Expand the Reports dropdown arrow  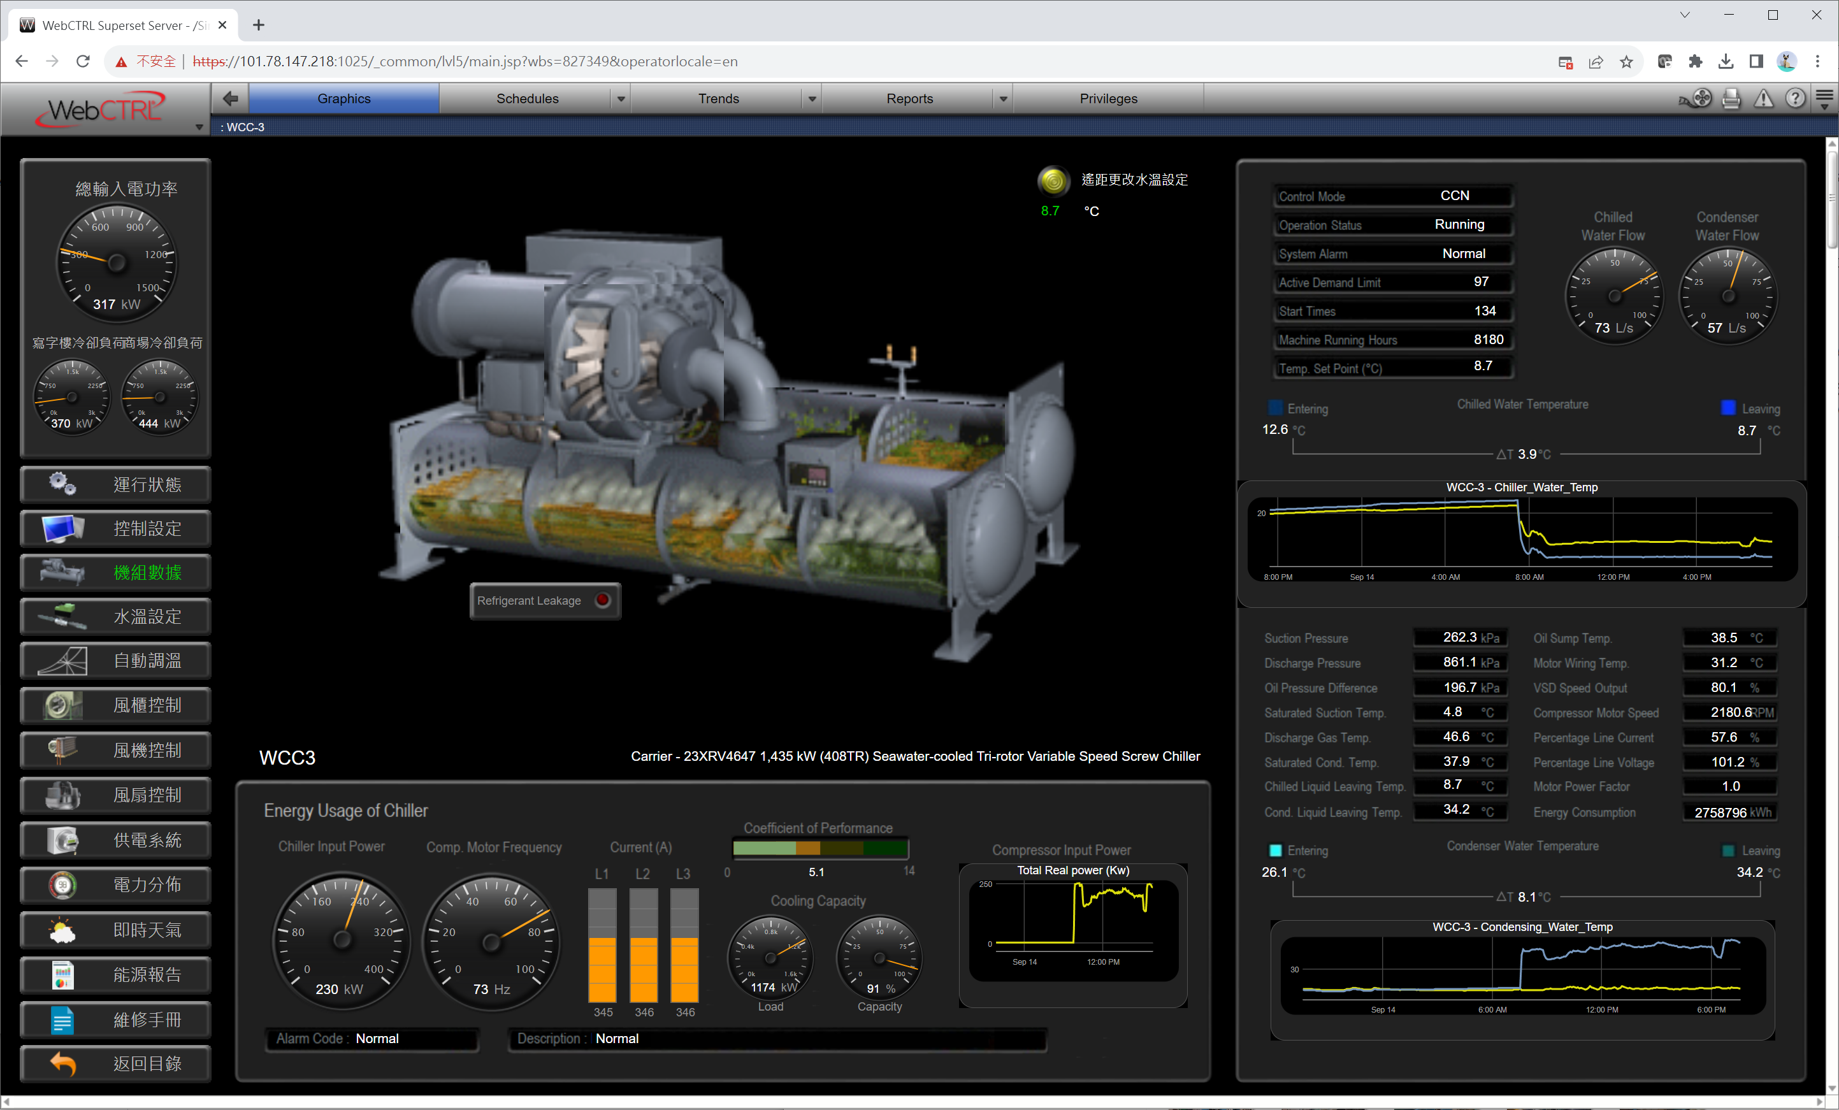(x=1003, y=99)
